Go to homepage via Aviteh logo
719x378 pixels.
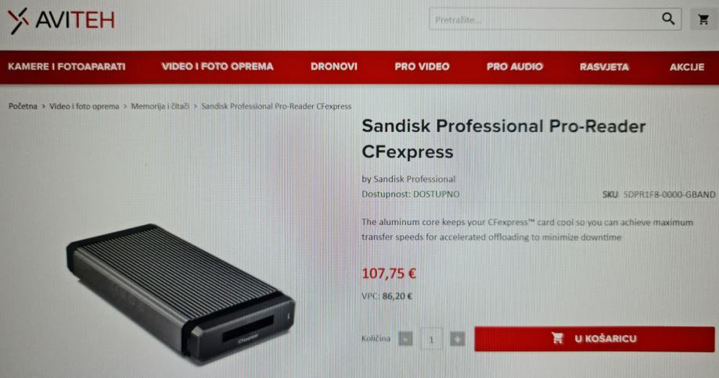[62, 20]
